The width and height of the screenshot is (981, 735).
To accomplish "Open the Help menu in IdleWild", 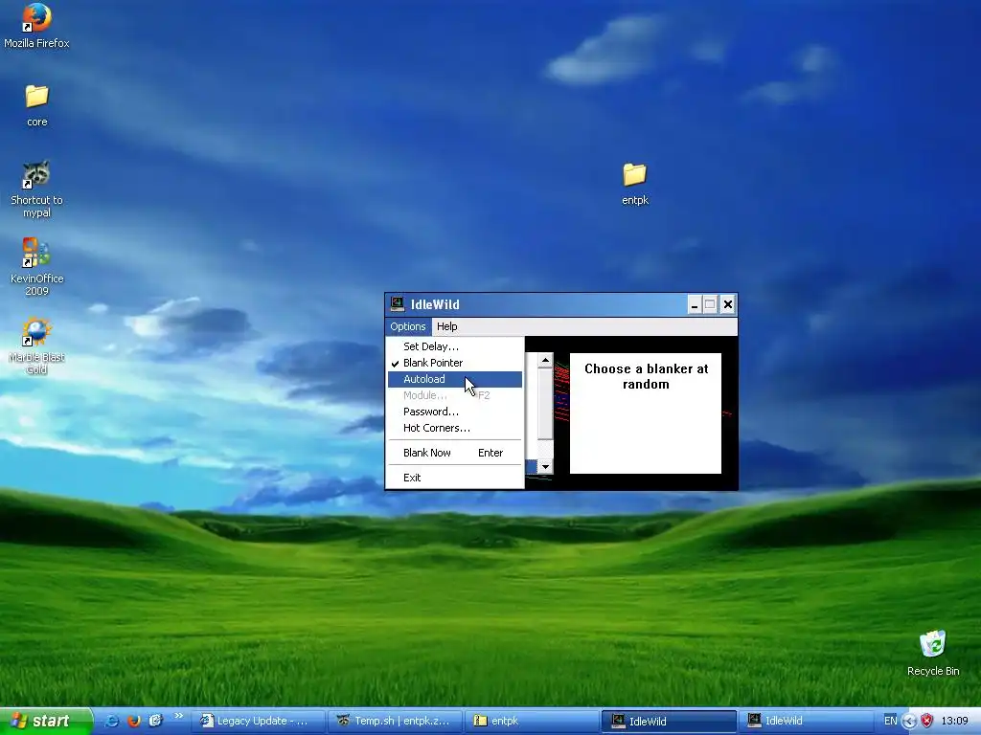I will (x=446, y=326).
